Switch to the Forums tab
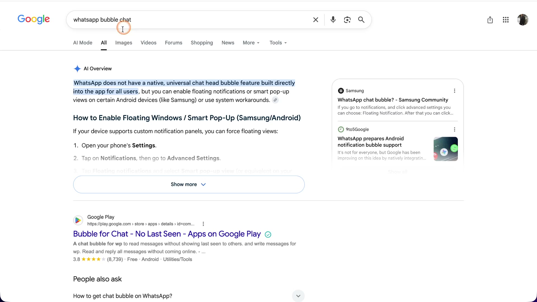Image resolution: width=537 pixels, height=302 pixels. (173, 43)
